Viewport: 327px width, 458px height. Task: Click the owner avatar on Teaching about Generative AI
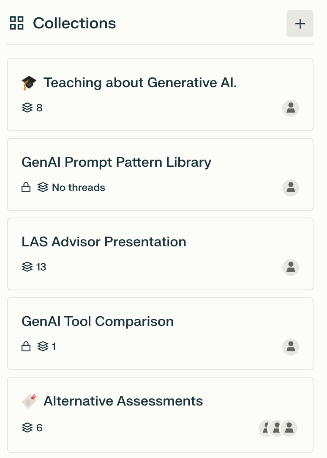[x=291, y=108]
